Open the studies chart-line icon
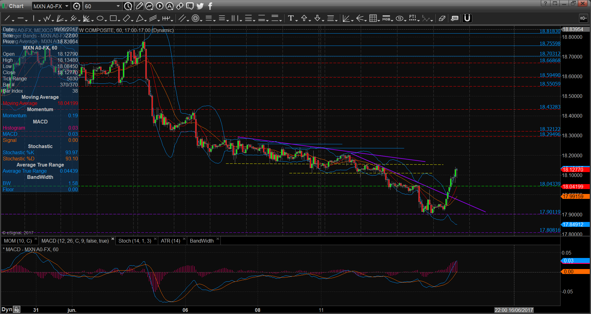Screen dimensions: 591x314 point(149,6)
